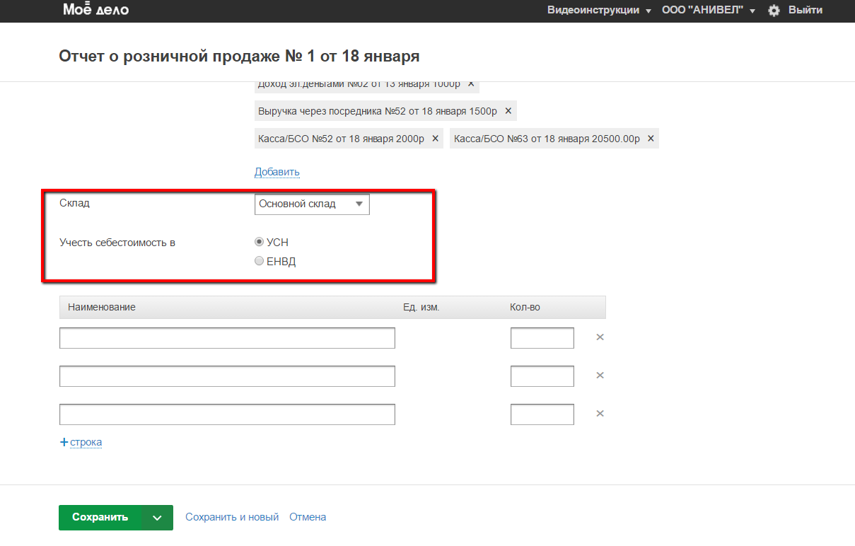Screen dimensions: 855x546
Task: Click the Сохранить и новый link
Action: (232, 518)
